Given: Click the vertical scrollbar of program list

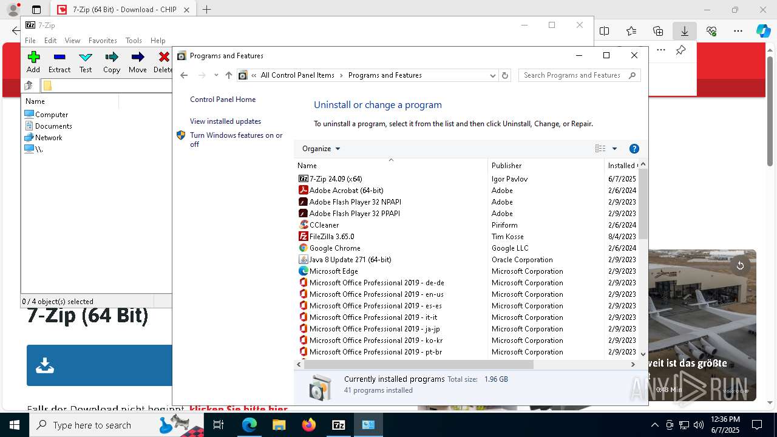Looking at the screenshot, I should pyautogui.click(x=643, y=204).
